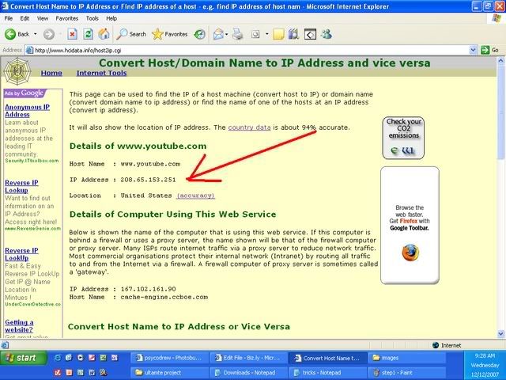Open the first Reverse IP Lookup ad link

(21, 187)
